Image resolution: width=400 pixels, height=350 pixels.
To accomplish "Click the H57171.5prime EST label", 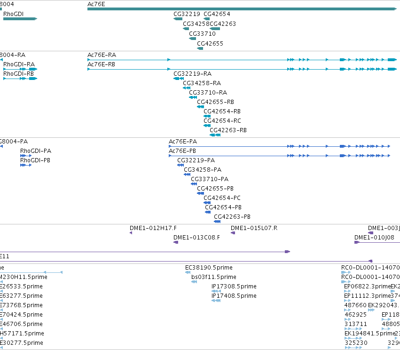I will (22, 334).
